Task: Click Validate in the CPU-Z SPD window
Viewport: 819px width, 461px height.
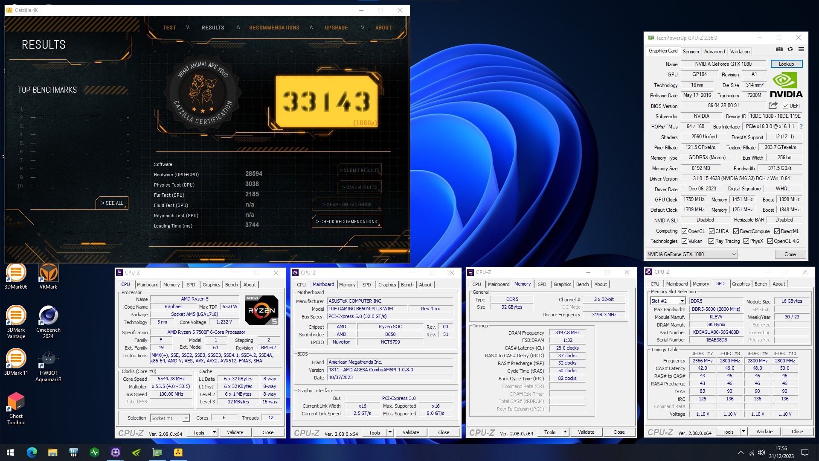Action: pyautogui.click(x=764, y=432)
